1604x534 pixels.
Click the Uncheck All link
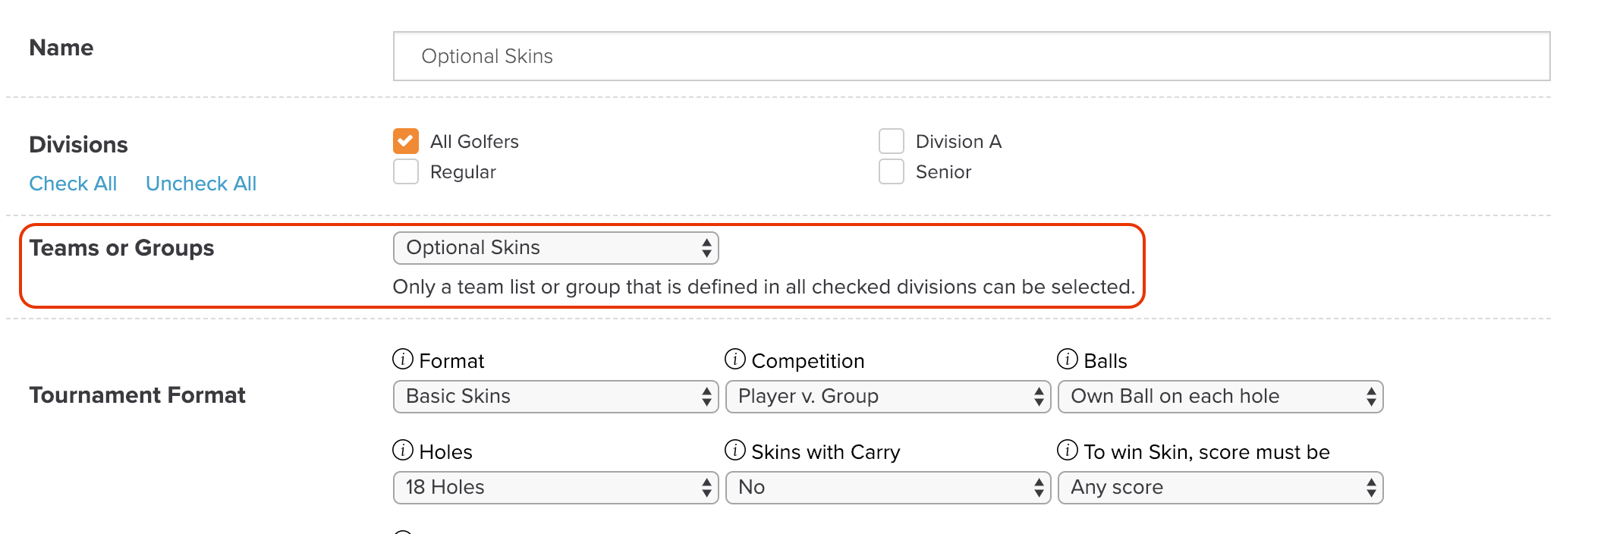pos(201,184)
